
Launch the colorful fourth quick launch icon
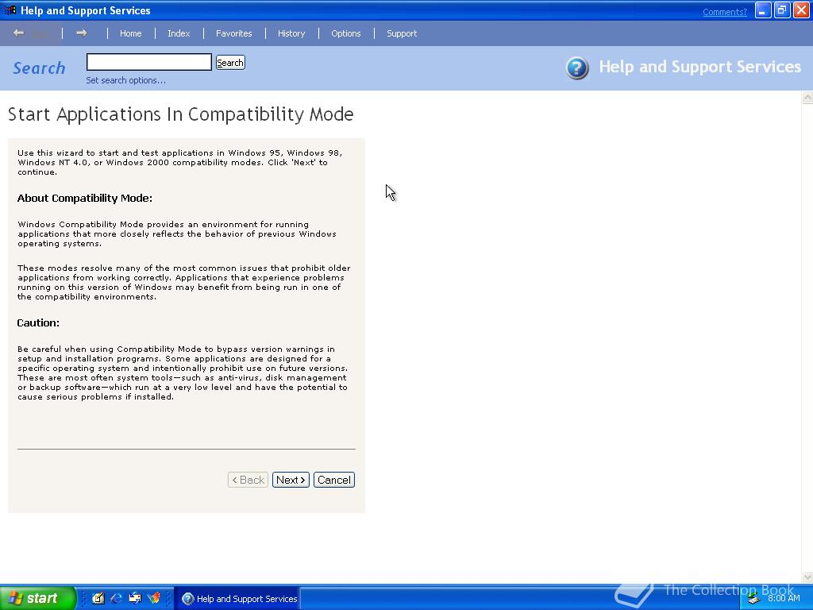pyautogui.click(x=153, y=598)
